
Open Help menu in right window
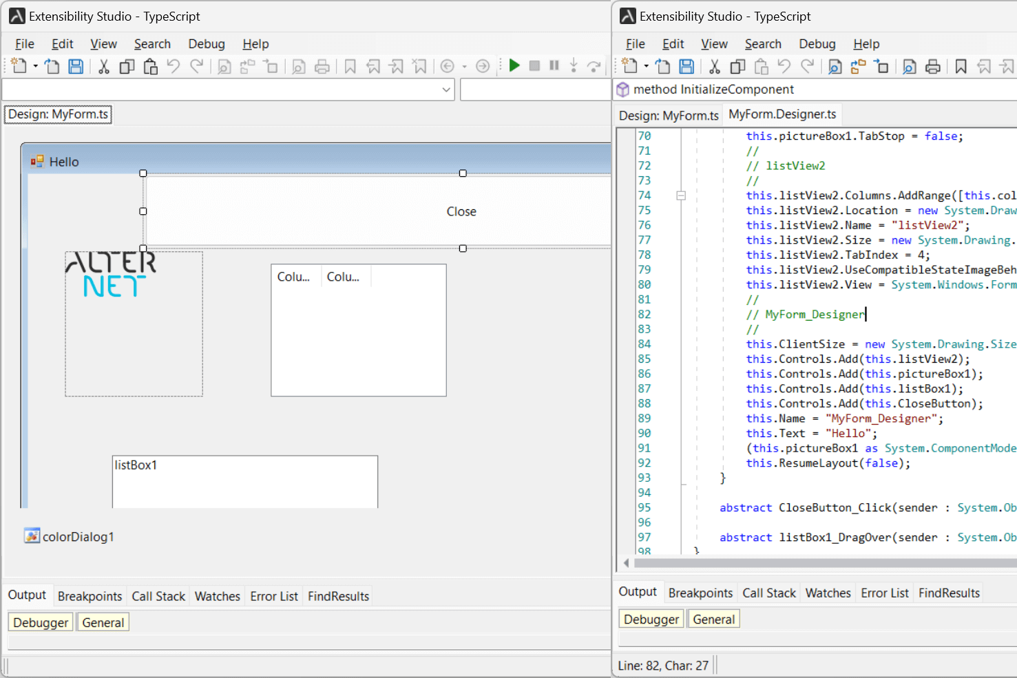(866, 44)
